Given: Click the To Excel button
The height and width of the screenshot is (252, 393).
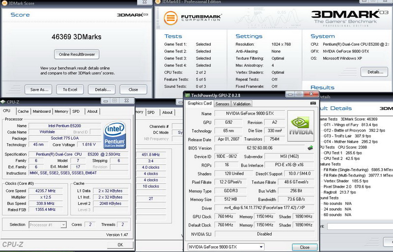Looking at the screenshot, I should point(70,90).
